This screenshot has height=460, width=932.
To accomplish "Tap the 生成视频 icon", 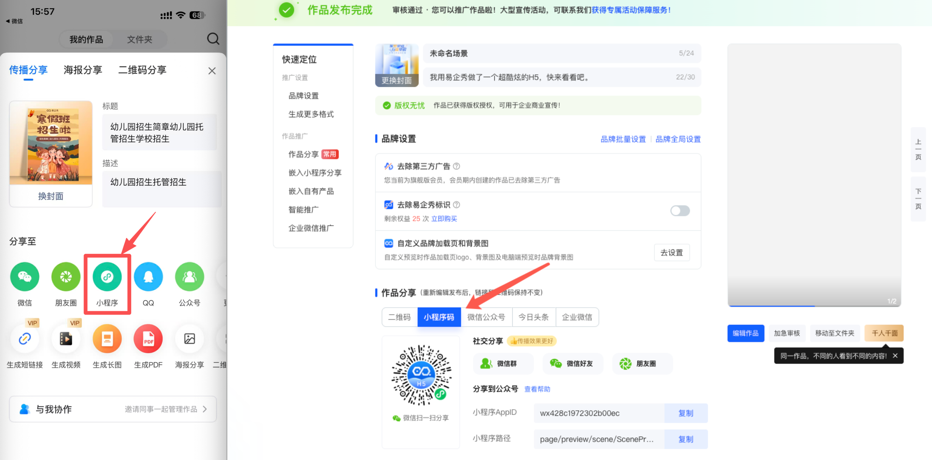I will [x=66, y=339].
